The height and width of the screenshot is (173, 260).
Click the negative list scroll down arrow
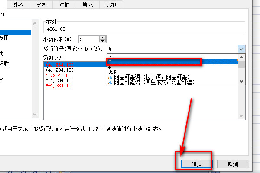241,116
